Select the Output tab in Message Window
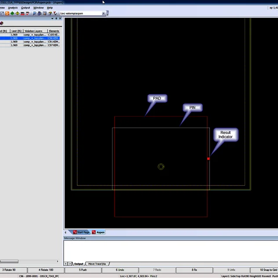This screenshot has height=278, width=278. point(79,264)
